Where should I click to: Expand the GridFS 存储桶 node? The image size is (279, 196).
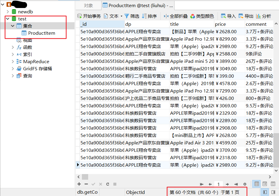coord(13,68)
